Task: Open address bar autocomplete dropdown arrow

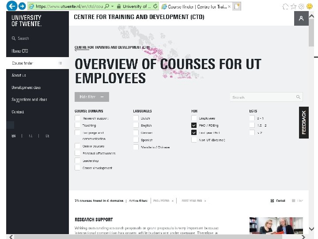Action: pyautogui.click(x=112, y=6)
